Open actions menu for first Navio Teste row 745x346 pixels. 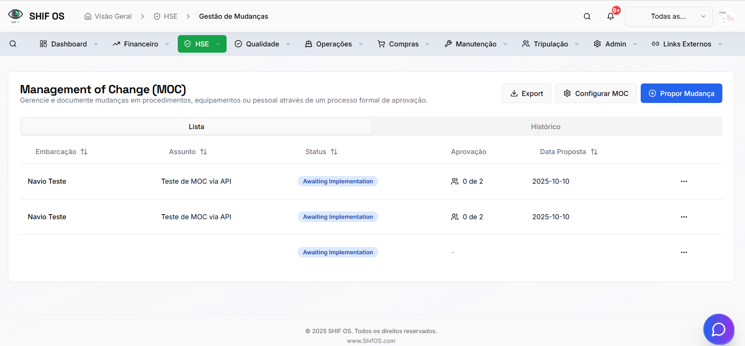pyautogui.click(x=684, y=181)
